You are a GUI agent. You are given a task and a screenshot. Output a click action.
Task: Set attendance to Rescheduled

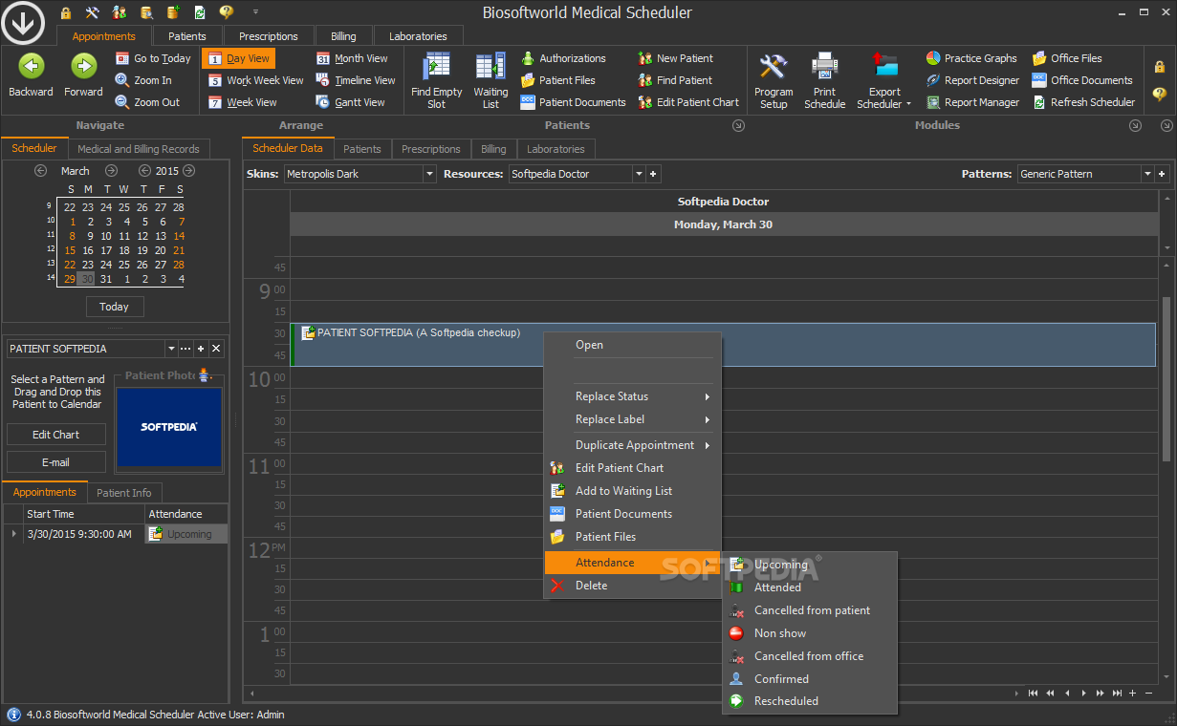point(810,701)
